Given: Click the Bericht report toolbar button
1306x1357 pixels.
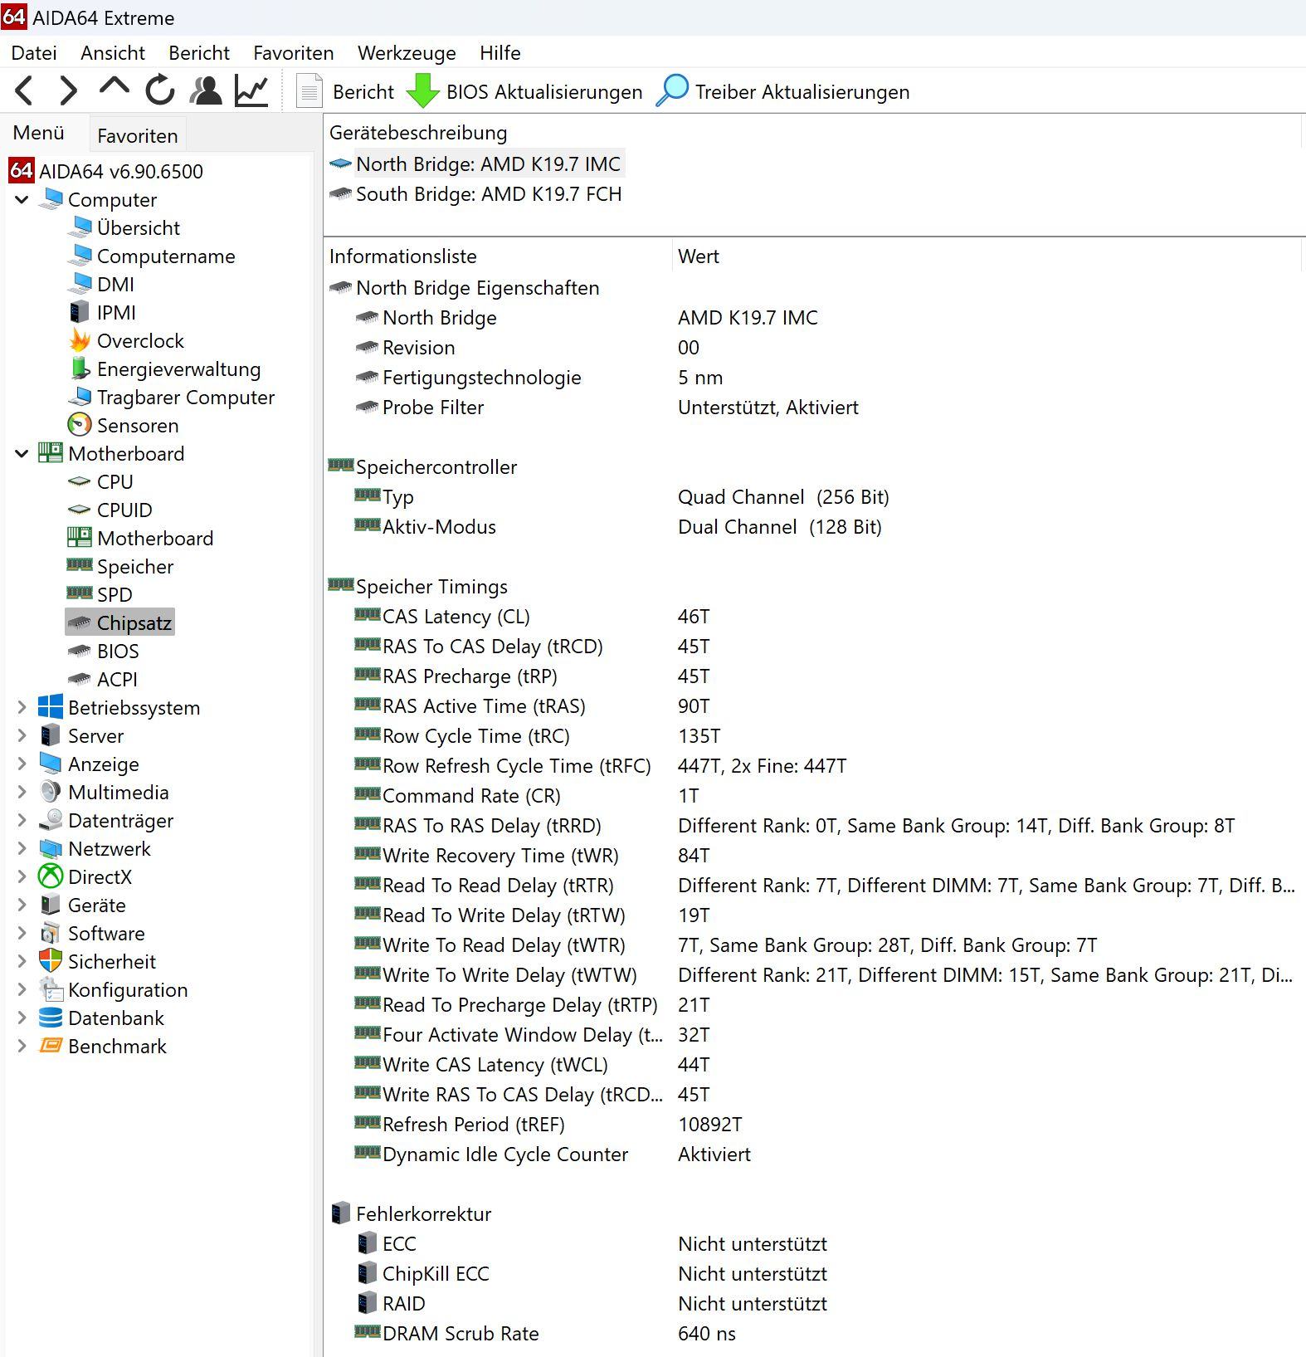Looking at the screenshot, I should [346, 91].
